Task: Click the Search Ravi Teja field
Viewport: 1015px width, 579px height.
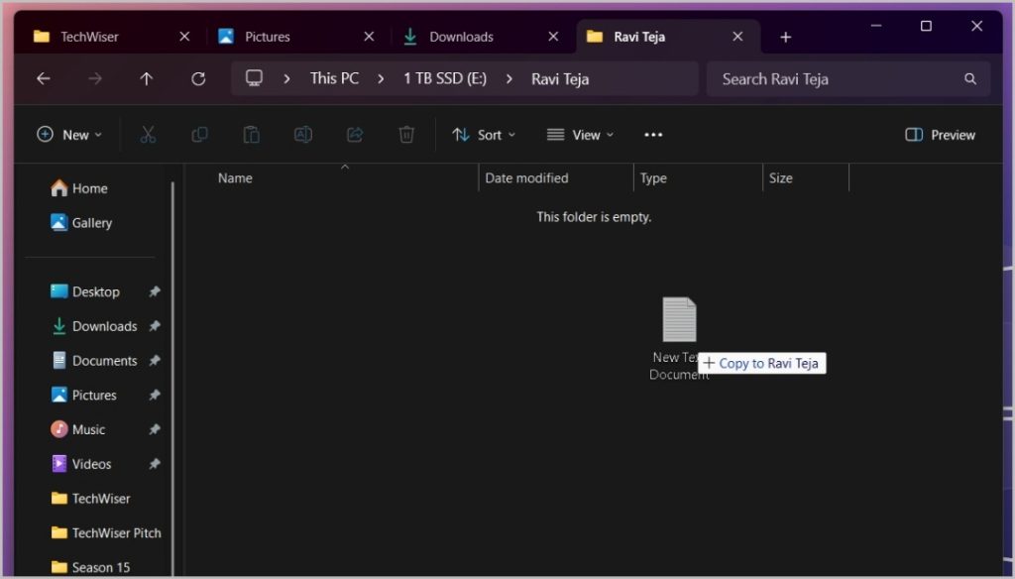Action: (x=848, y=79)
